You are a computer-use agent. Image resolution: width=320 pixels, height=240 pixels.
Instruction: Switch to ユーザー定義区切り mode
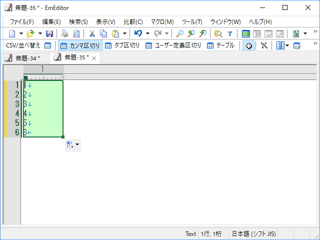173,45
